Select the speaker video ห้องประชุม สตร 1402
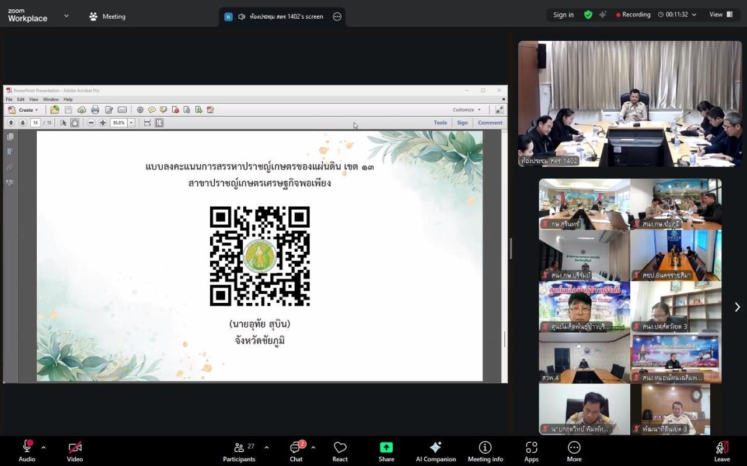This screenshot has height=466, width=747. click(x=630, y=104)
